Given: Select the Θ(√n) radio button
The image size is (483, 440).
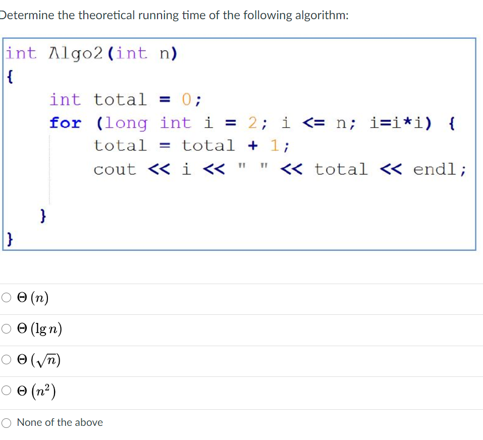Looking at the screenshot, I should tap(6, 360).
